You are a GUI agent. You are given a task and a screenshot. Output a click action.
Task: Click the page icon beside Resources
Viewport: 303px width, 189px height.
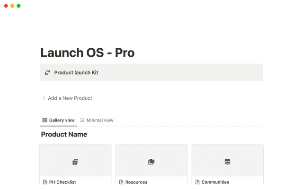121,182
